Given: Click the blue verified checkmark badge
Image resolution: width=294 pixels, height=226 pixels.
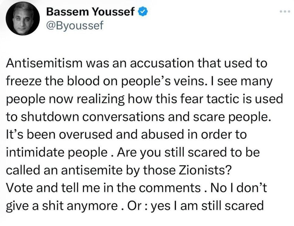Looking at the screenshot, I should click(143, 12).
